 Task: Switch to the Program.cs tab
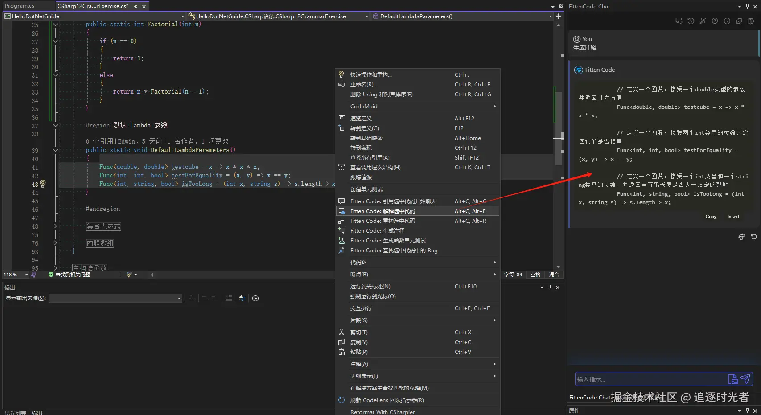pyautogui.click(x=20, y=6)
